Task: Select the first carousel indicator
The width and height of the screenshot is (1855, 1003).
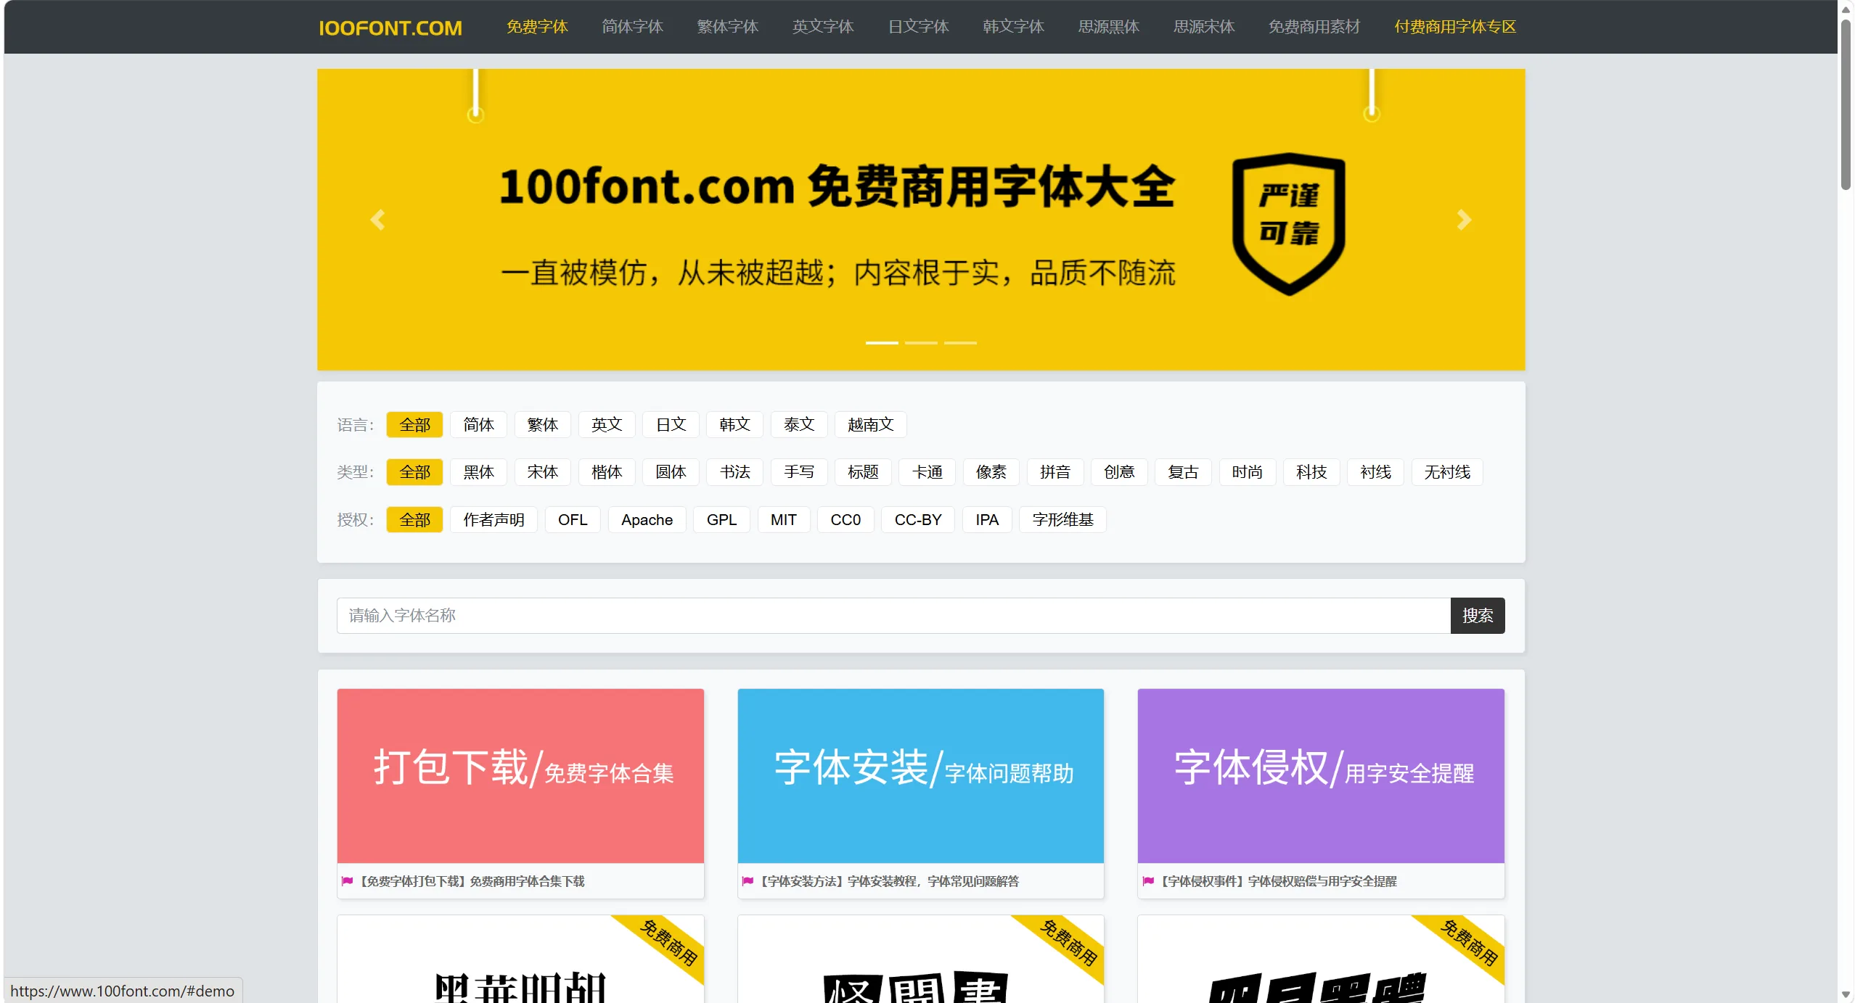Action: 882,342
